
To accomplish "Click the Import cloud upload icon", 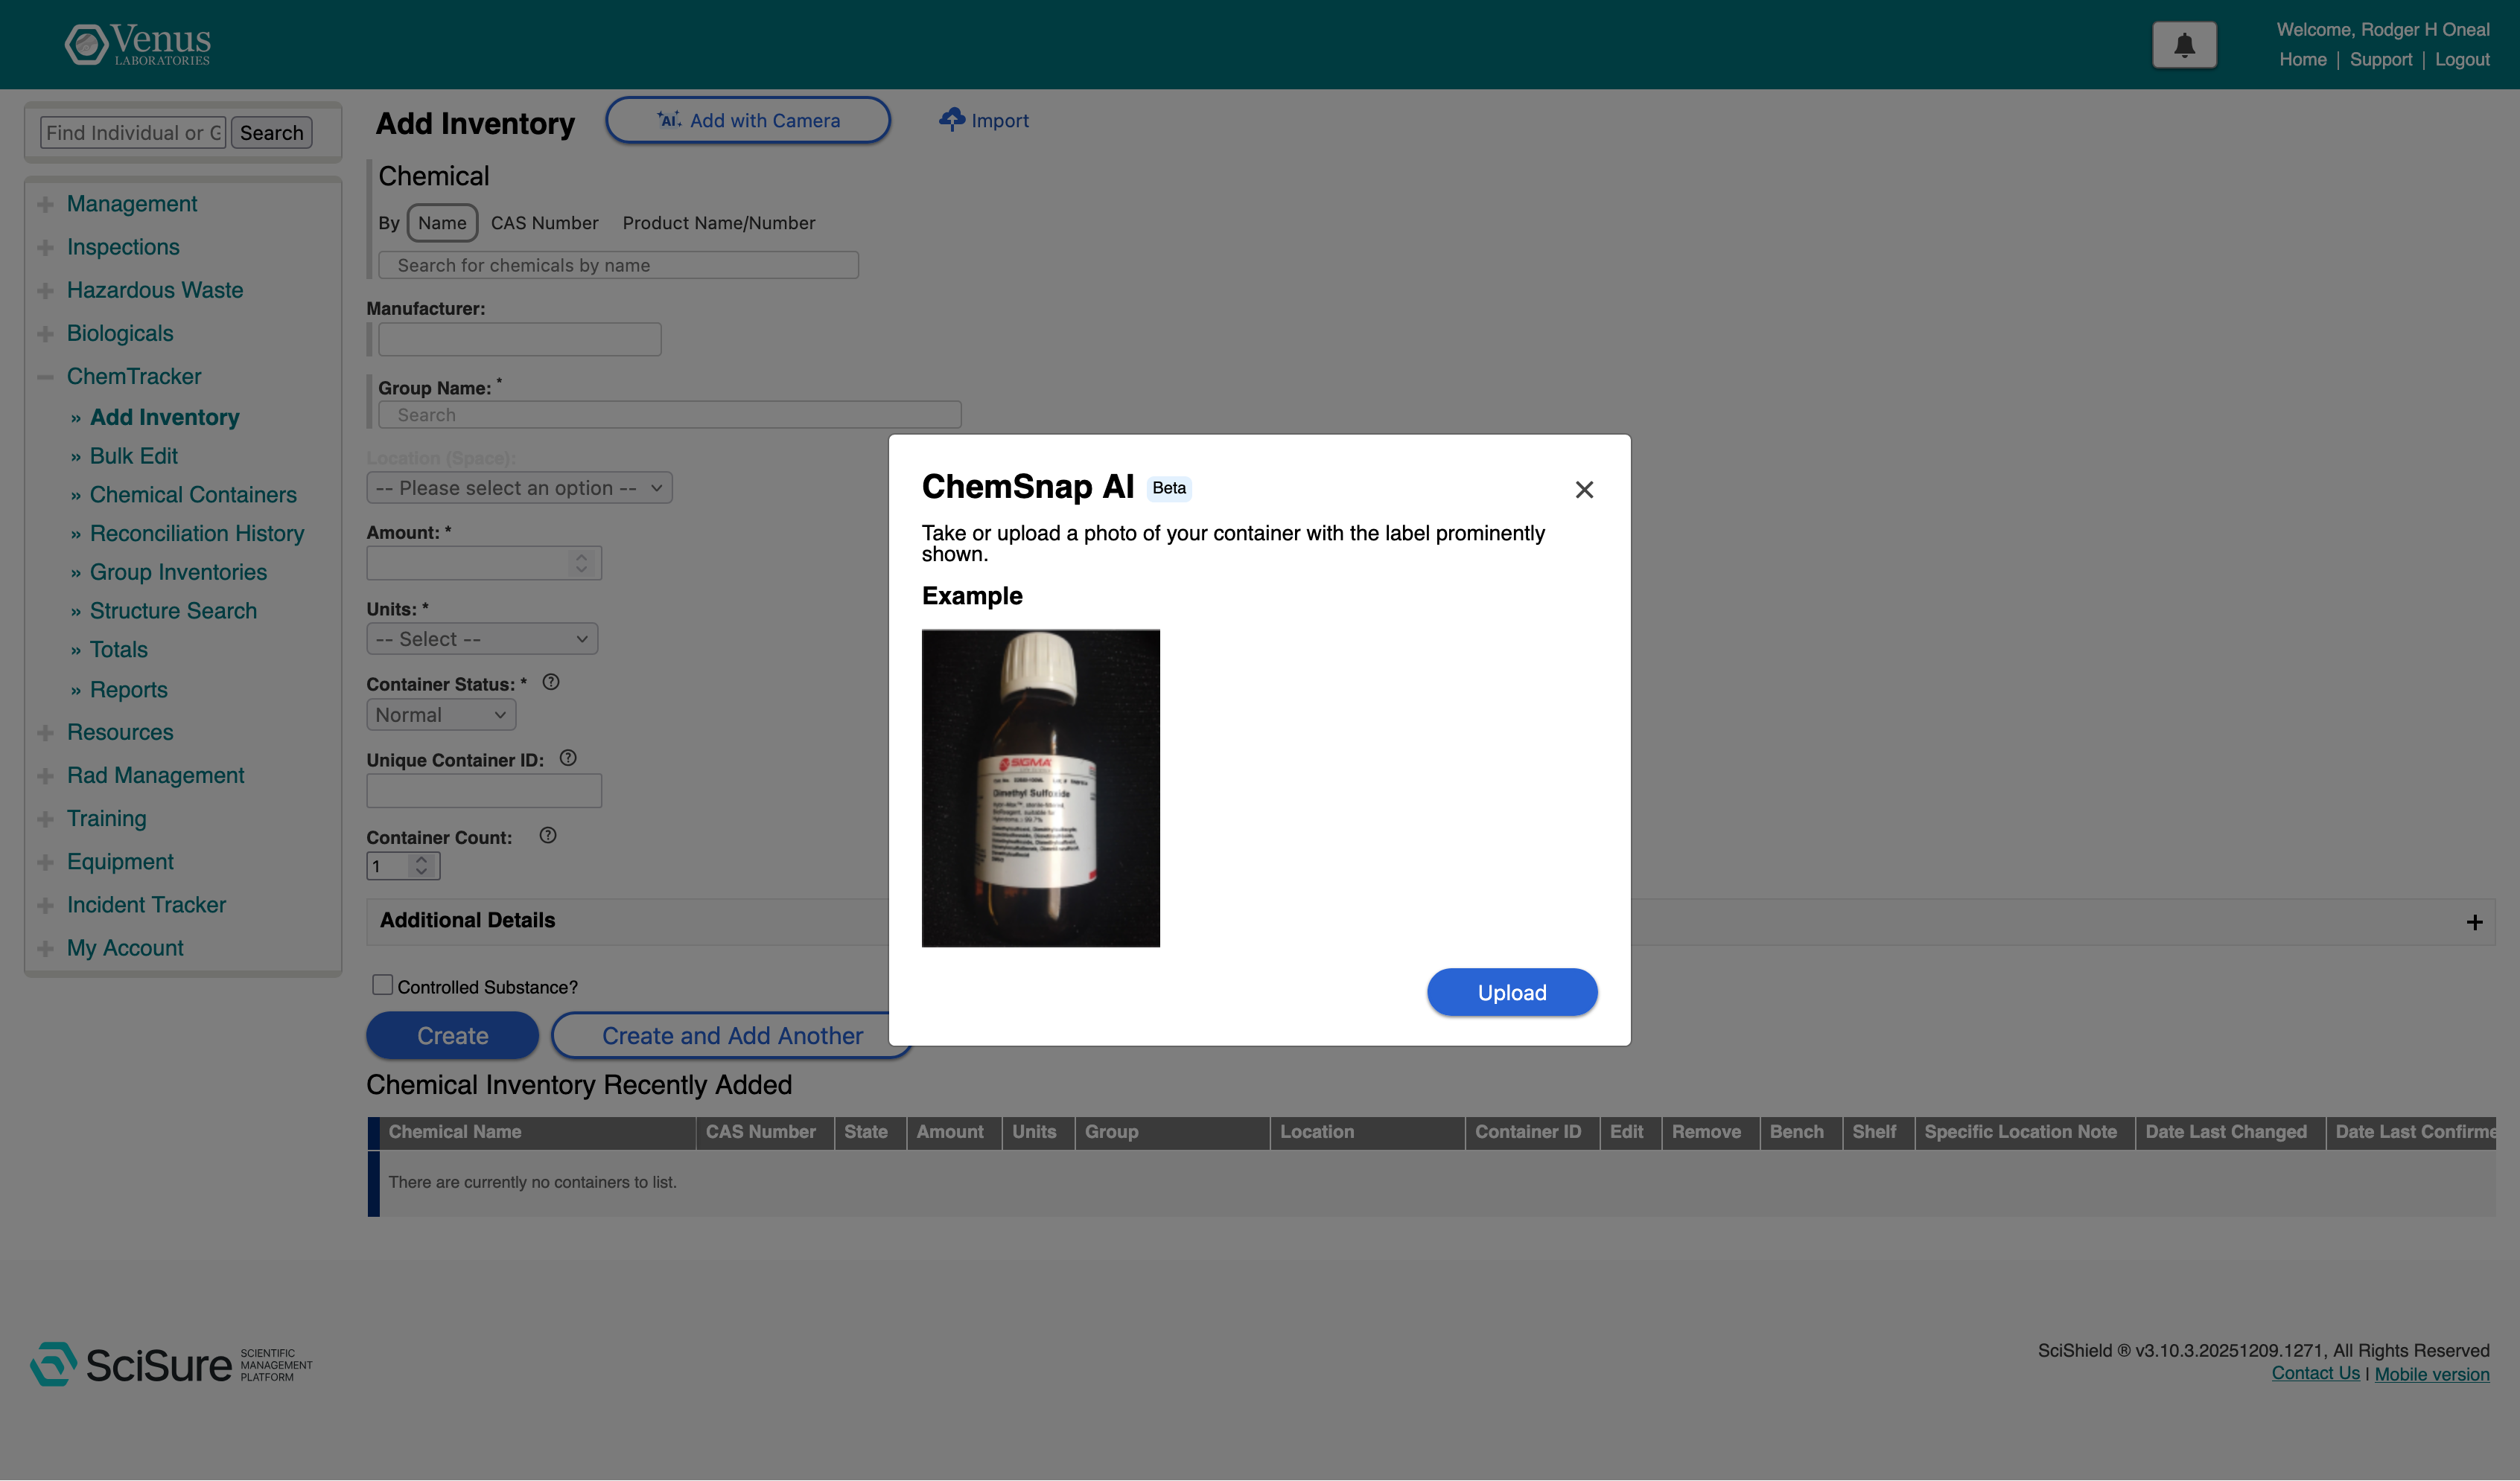I will 951,120.
